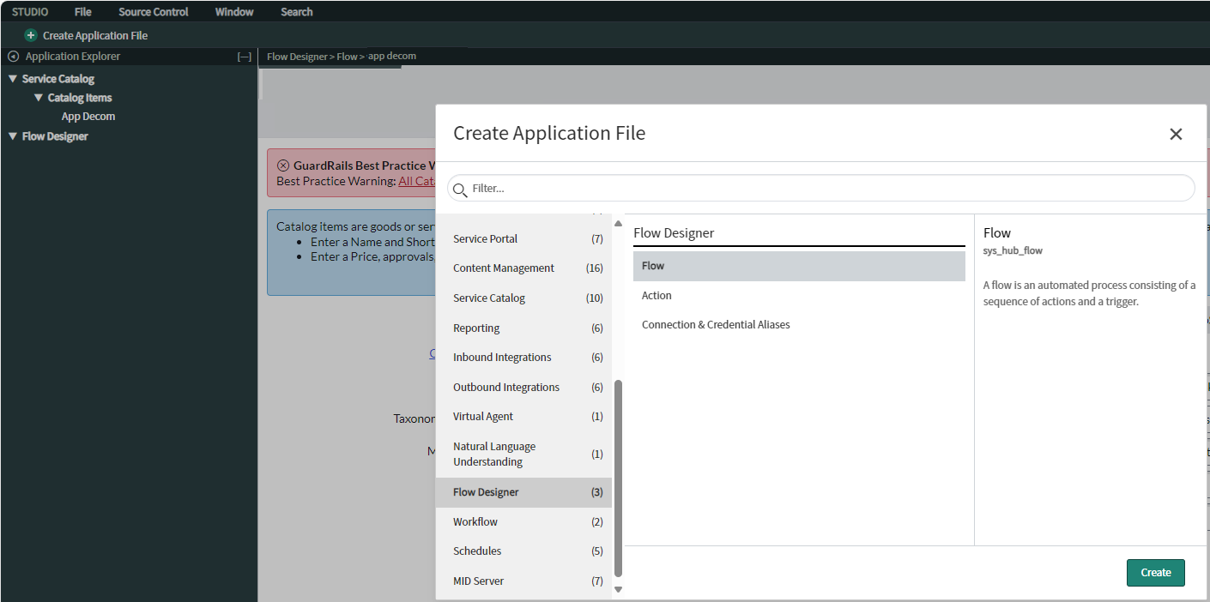Screen dimensions: 1210x602
Task: Choose Connection & Credential Aliases file type
Action: click(799, 325)
